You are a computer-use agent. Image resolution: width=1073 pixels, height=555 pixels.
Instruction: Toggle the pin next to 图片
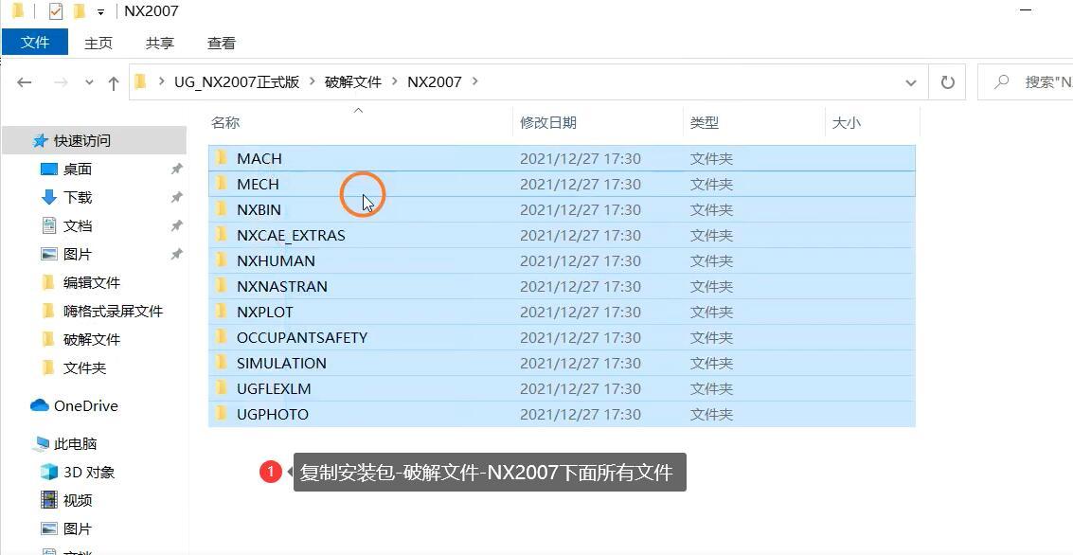coord(176,254)
